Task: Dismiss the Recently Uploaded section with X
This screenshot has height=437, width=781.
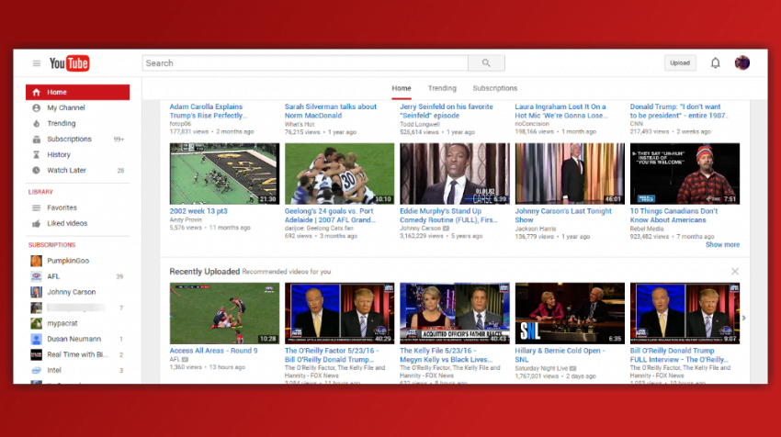Action: [735, 271]
